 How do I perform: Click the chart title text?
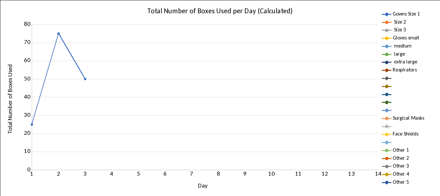click(x=220, y=11)
